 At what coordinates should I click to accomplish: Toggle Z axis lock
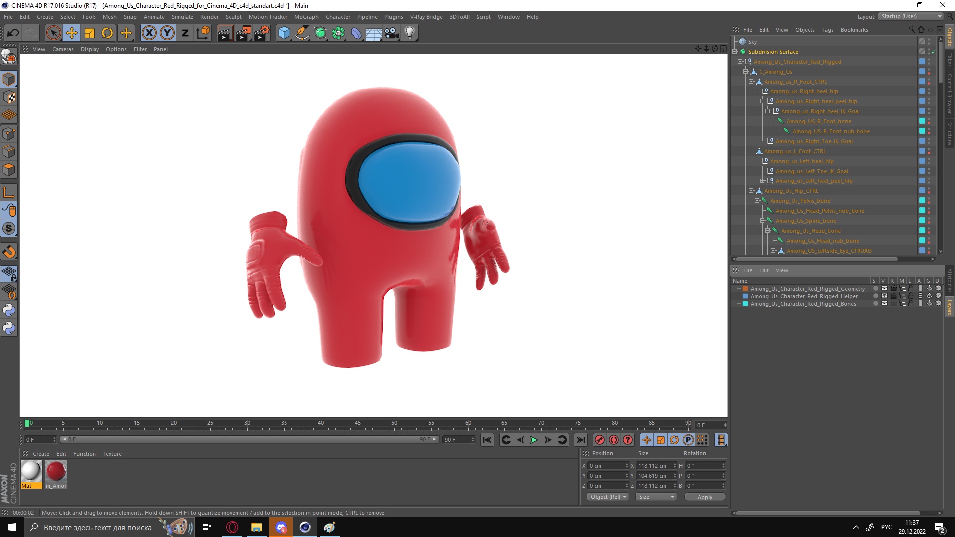185,33
